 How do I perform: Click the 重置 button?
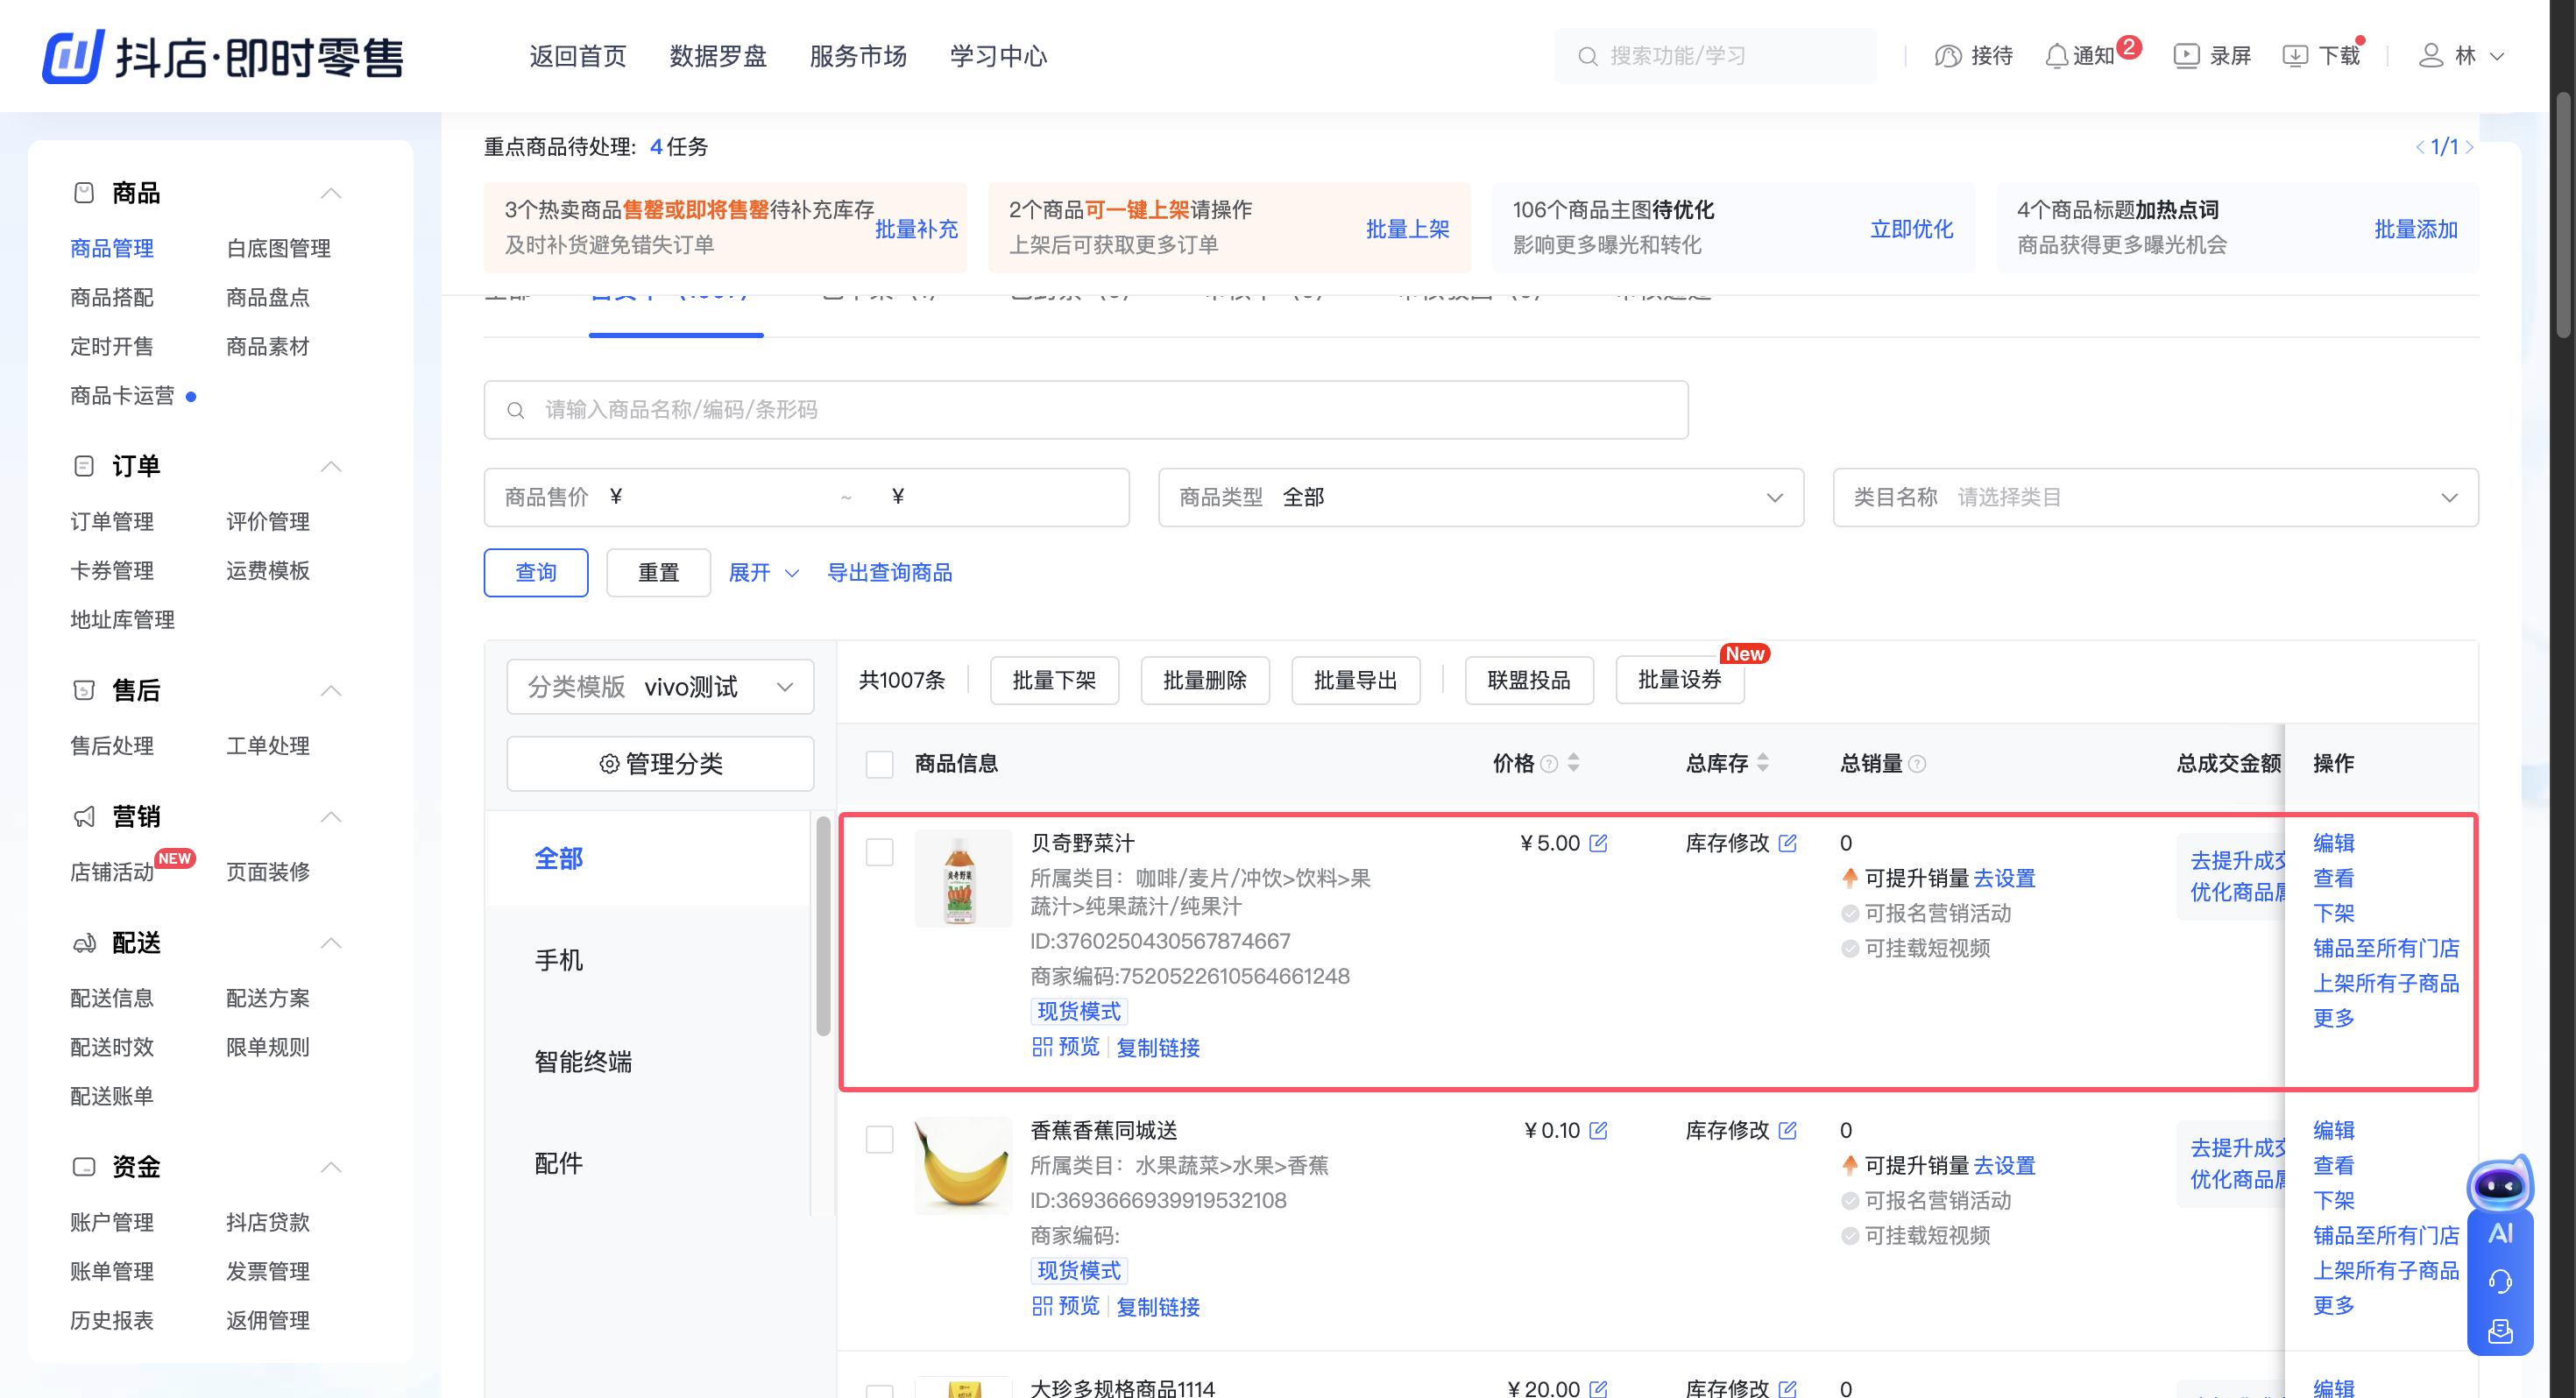[x=658, y=572]
